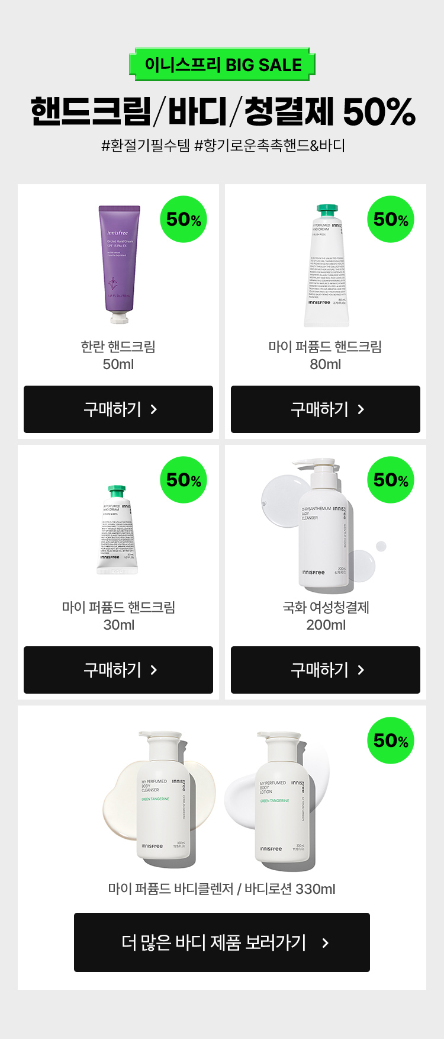This screenshot has width=444, height=1039.
Task: Open 더 많은 바디 제품 보러가기
Action: coord(222,942)
